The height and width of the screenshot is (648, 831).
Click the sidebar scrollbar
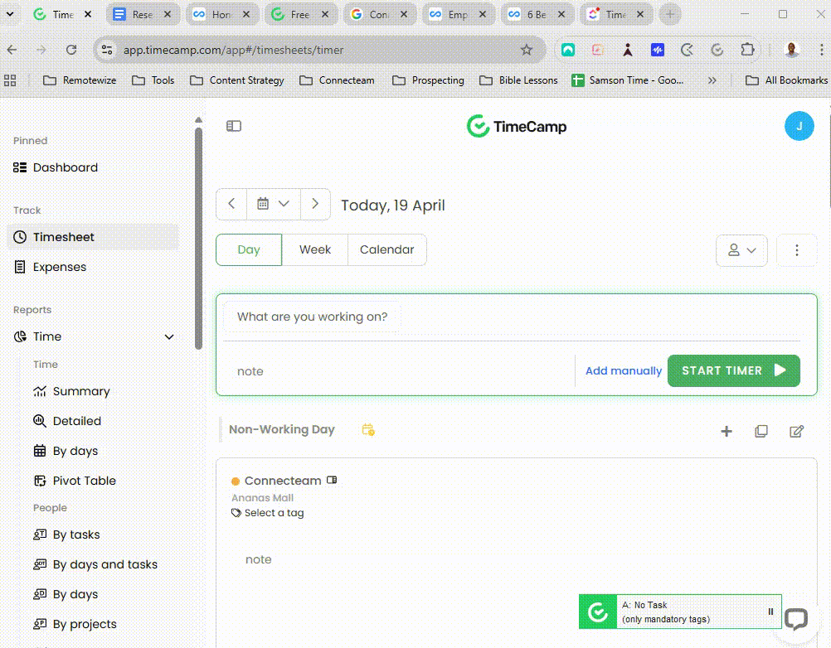[x=199, y=239]
